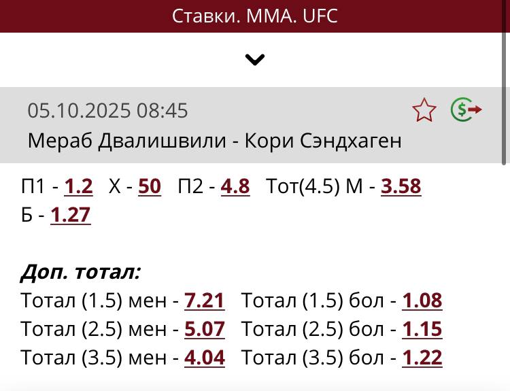Viewport: 510px width, 391px height.
Task: Pick draw odds 50
Action: pos(150,186)
